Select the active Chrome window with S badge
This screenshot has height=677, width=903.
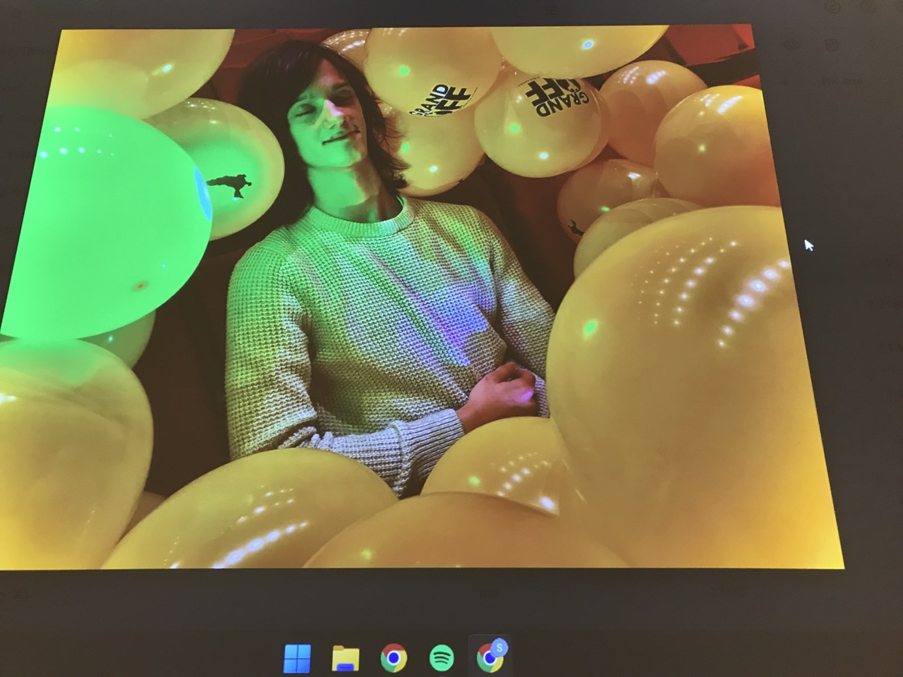coord(489,659)
